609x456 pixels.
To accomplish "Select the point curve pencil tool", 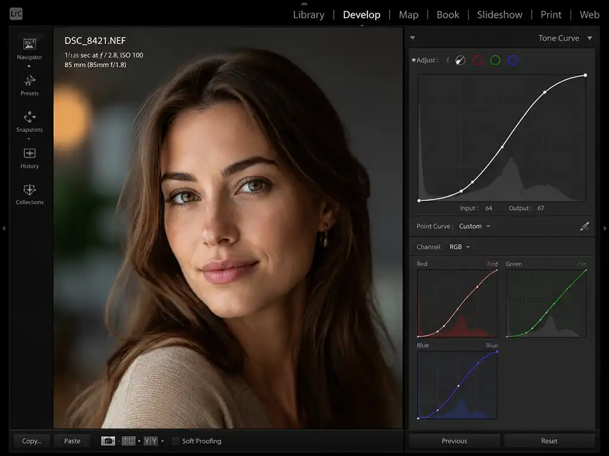I will coord(585,226).
